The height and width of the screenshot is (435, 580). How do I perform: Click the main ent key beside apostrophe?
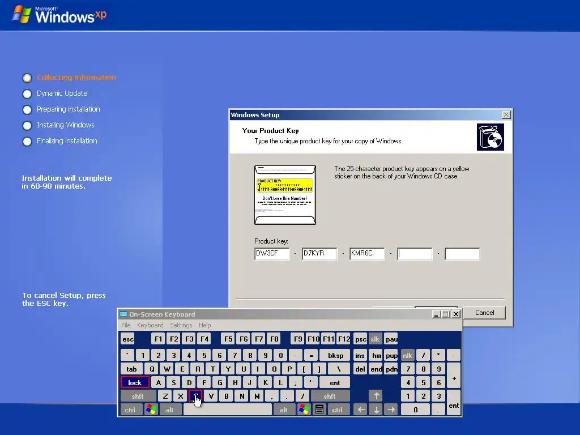coord(335,382)
